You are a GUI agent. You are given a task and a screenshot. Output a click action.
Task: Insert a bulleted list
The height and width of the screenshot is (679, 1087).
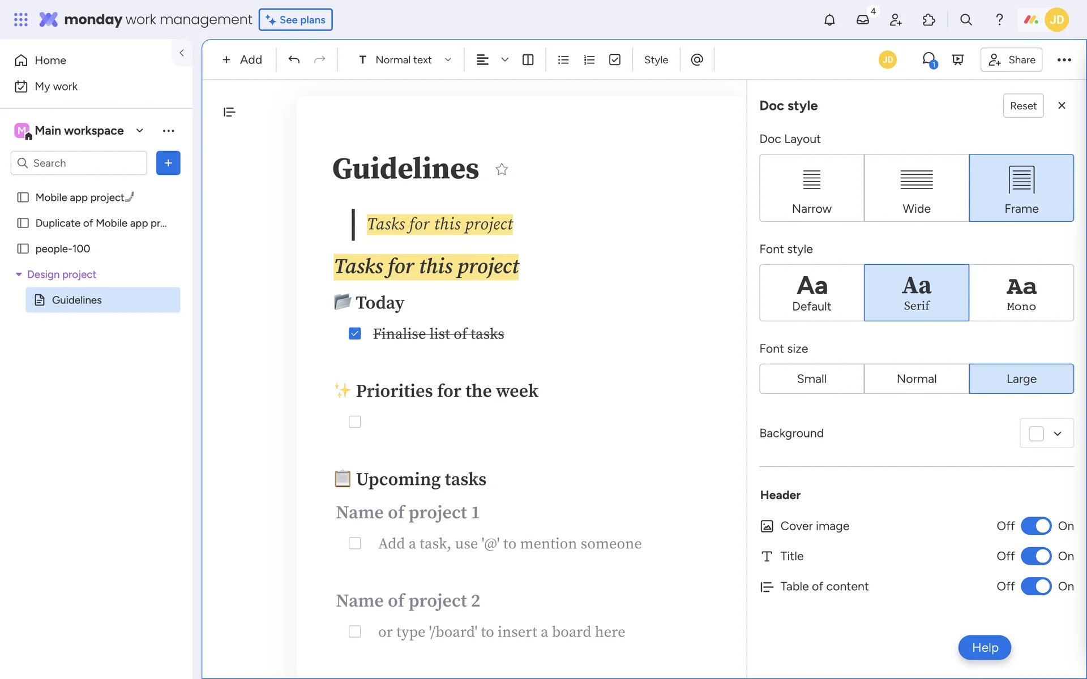point(563,59)
